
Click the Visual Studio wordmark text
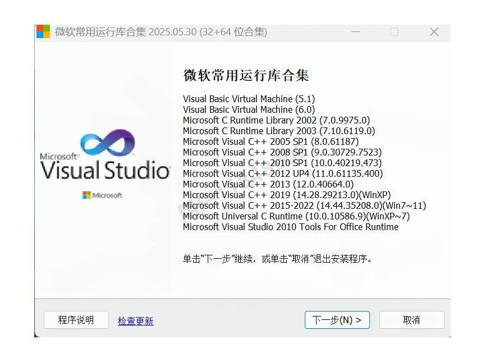click(x=105, y=169)
